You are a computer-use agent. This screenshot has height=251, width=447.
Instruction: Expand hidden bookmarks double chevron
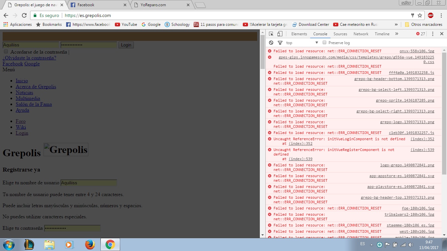(396, 25)
